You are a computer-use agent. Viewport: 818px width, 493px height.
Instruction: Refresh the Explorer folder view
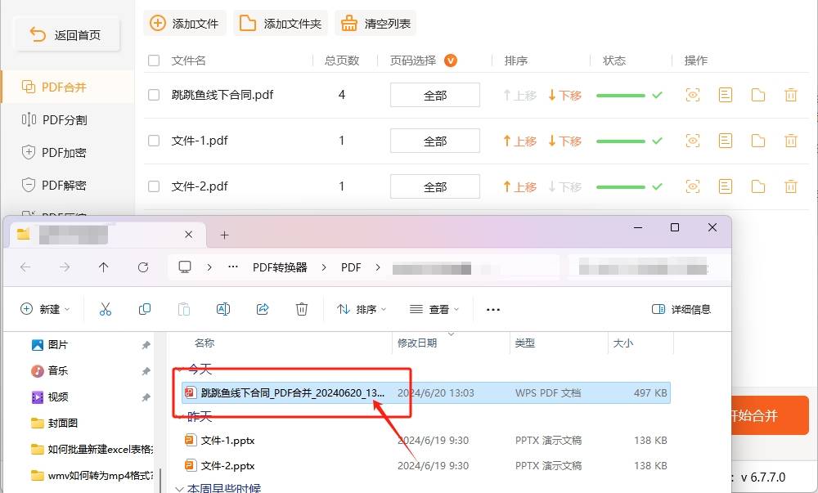tap(143, 267)
